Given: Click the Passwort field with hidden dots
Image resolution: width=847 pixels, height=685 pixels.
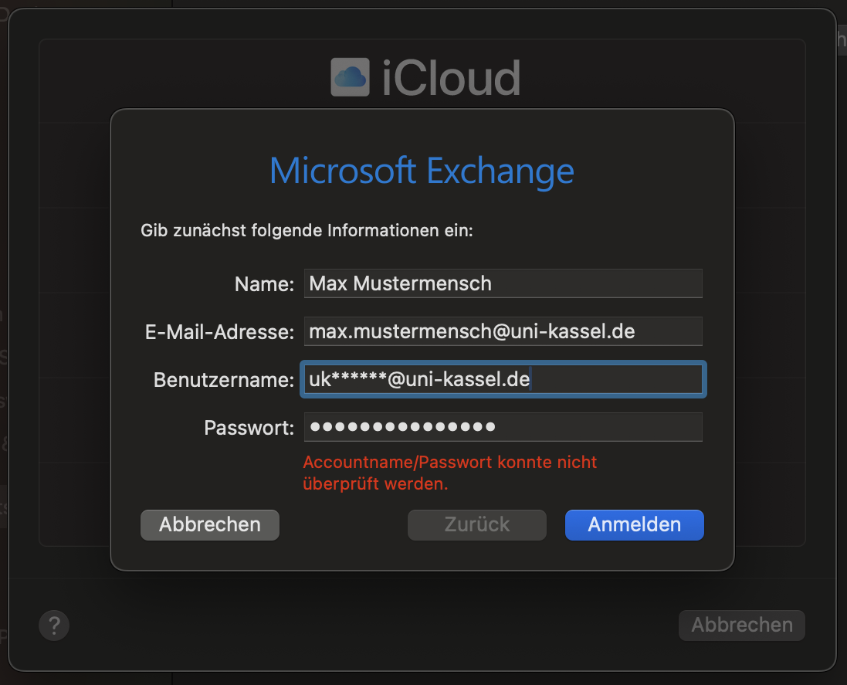Looking at the screenshot, I should click(x=503, y=427).
